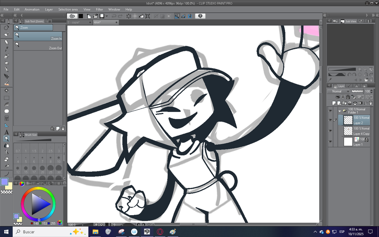Image resolution: width=379 pixels, height=237 pixels.
Task: Pick brush size preset 30
Action: [x=59, y=169]
